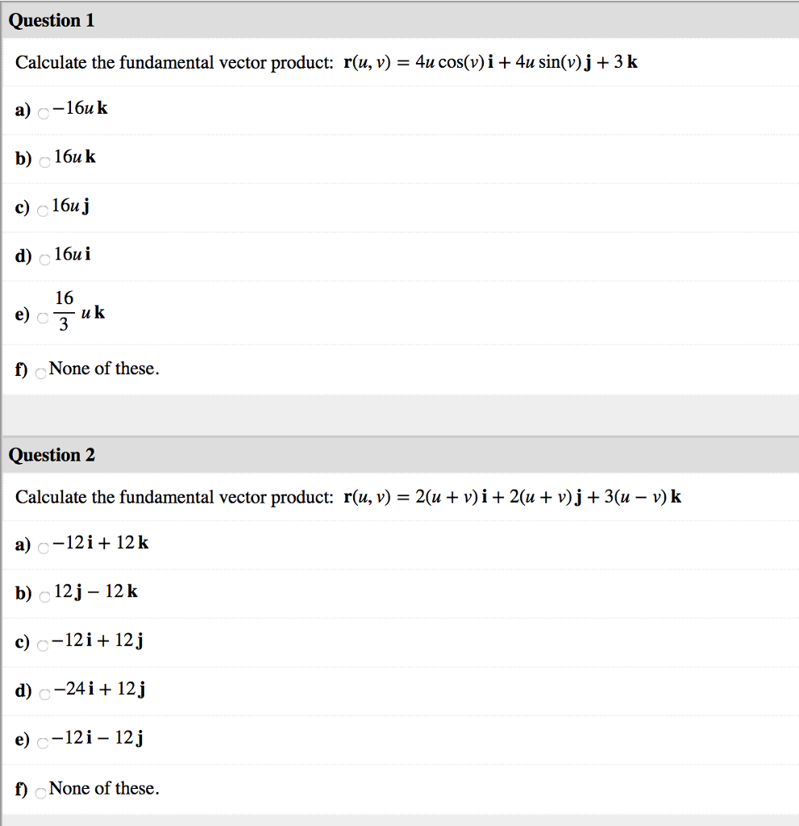Select answer b) 16u k in Question 1

[x=44, y=161]
